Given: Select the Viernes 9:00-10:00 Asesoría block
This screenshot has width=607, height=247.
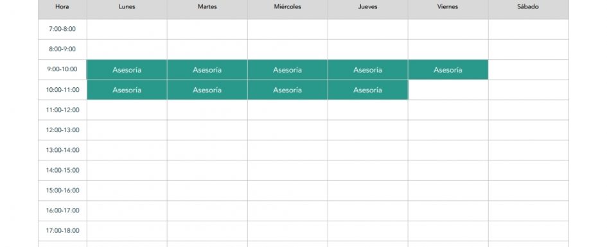Looking at the screenshot, I should [x=448, y=69].
